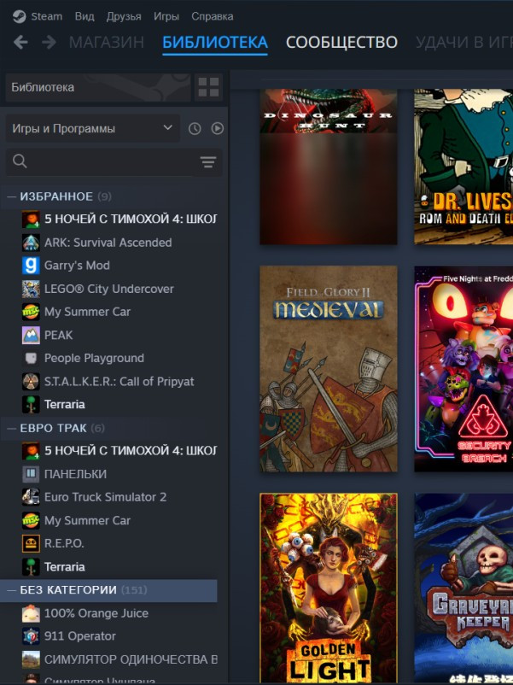Select ARK: Survival Ascended icon in favorites
The image size is (513, 685).
[31, 243]
